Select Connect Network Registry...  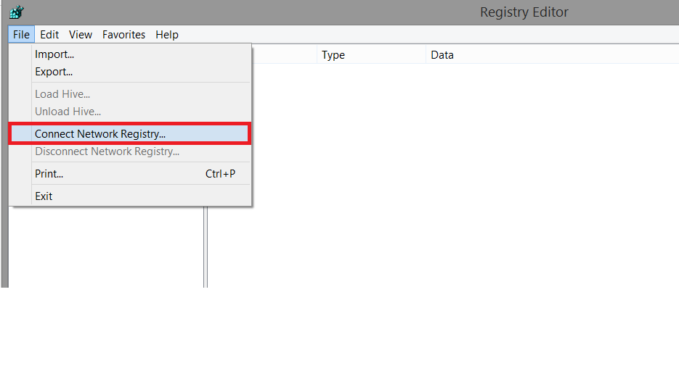click(100, 134)
